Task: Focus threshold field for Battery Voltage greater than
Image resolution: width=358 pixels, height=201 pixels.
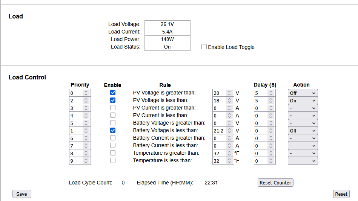Action: [223, 123]
